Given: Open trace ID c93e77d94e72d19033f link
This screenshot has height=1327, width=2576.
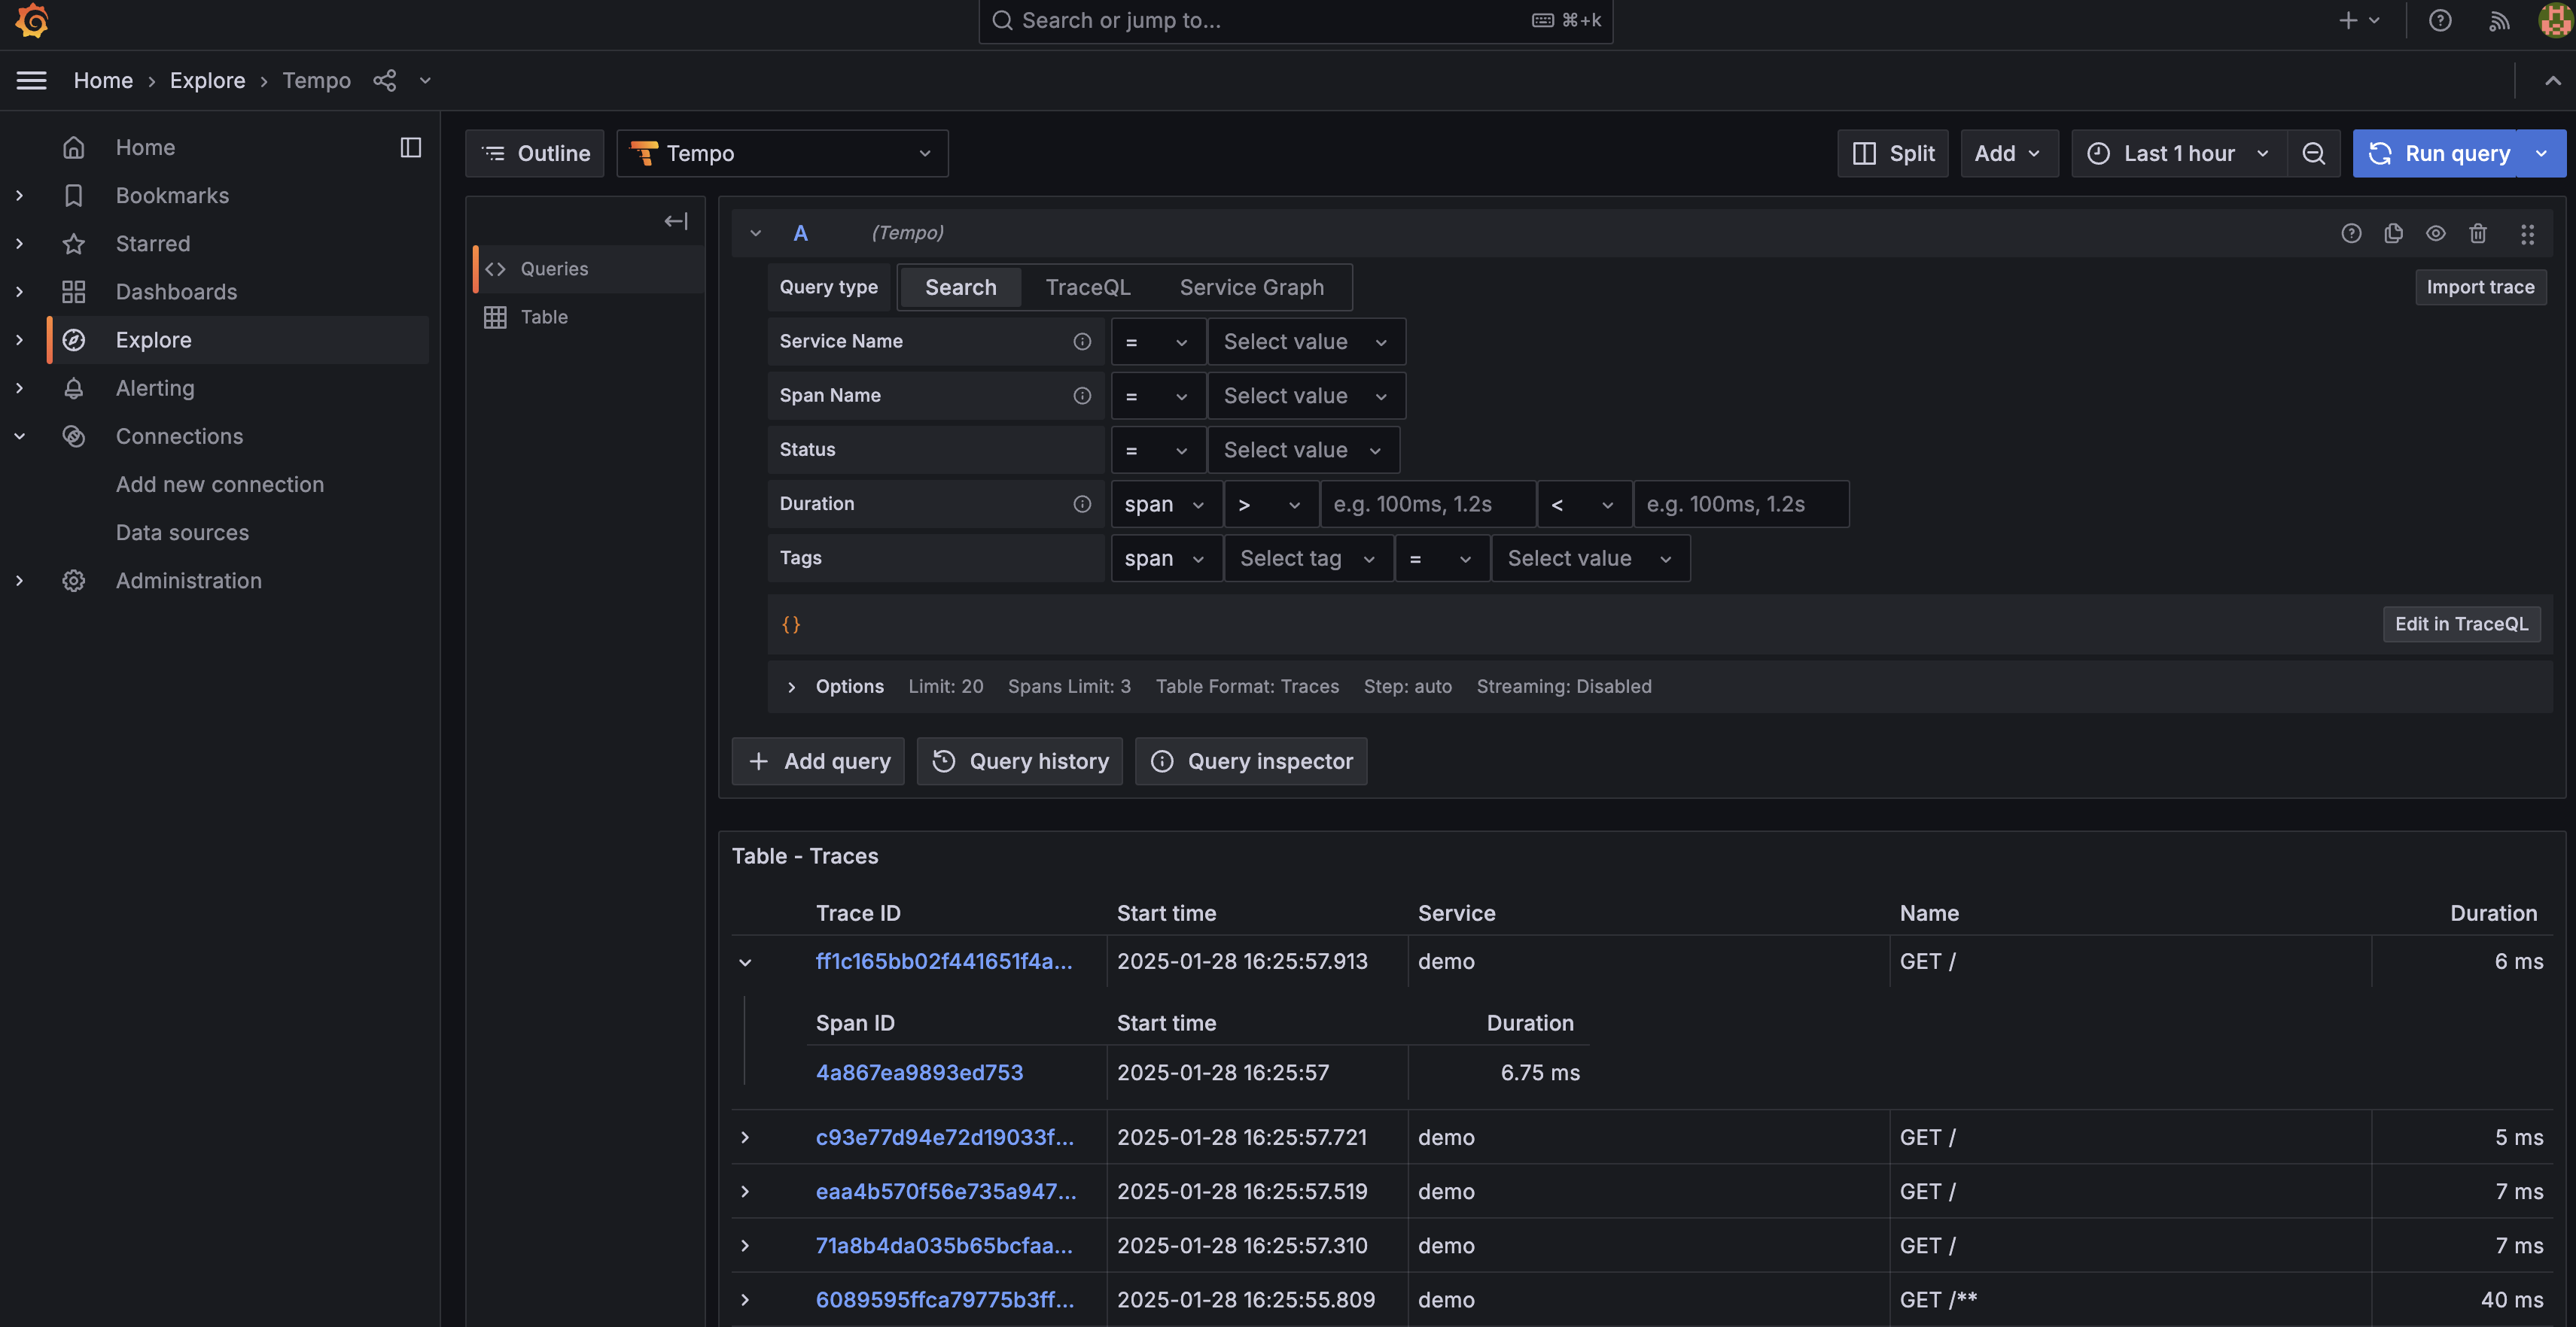Looking at the screenshot, I should click(x=944, y=1137).
